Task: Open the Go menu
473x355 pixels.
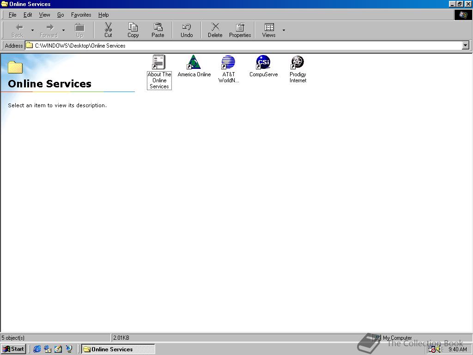Action: point(61,15)
